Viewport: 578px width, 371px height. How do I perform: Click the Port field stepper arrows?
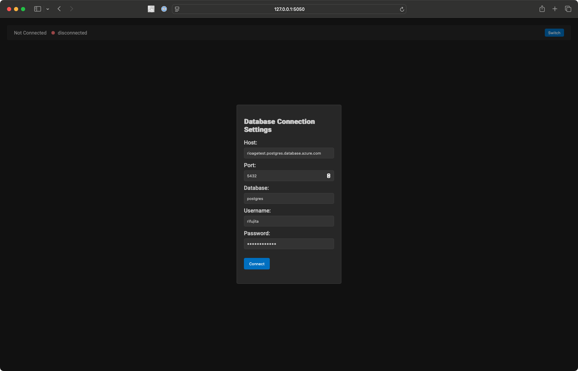point(328,176)
